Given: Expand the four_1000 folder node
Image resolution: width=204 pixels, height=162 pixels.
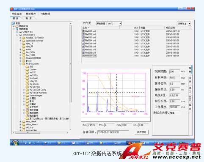Looking at the screenshot, I should click(x=20, y=55).
